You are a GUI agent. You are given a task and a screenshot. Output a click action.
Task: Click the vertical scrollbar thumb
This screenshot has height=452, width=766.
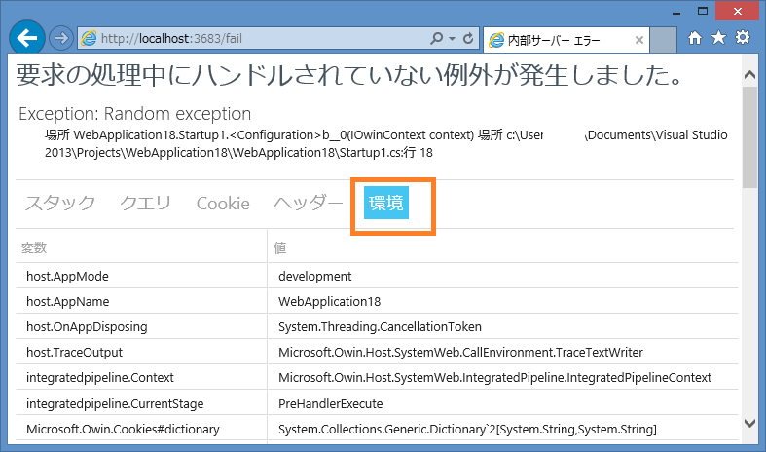pos(749,137)
